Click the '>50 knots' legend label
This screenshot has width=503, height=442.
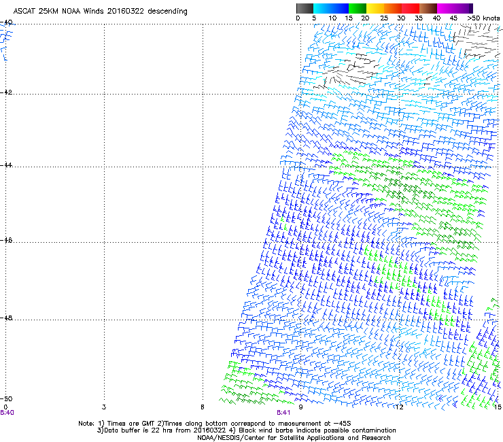click(483, 18)
